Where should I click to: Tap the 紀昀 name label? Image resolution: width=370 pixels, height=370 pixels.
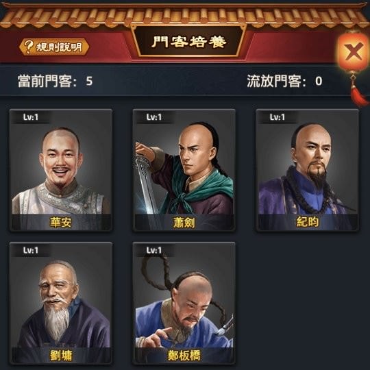coord(308,222)
